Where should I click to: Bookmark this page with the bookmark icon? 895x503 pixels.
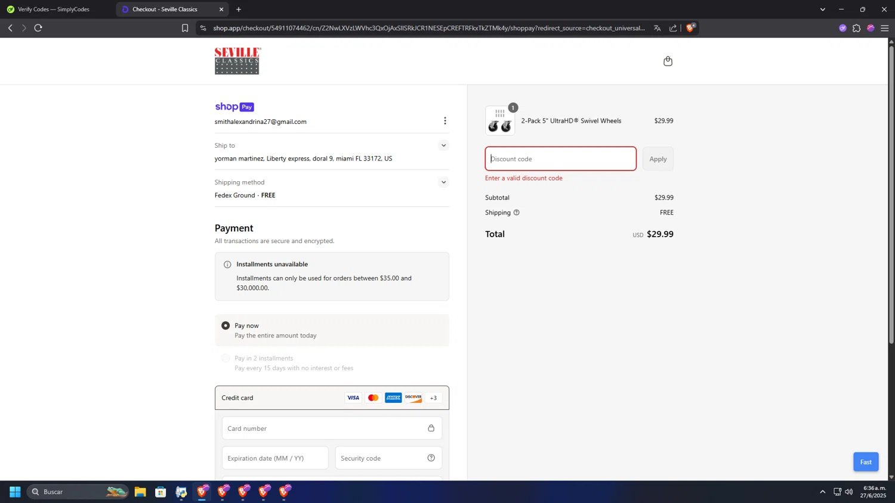[x=185, y=28]
